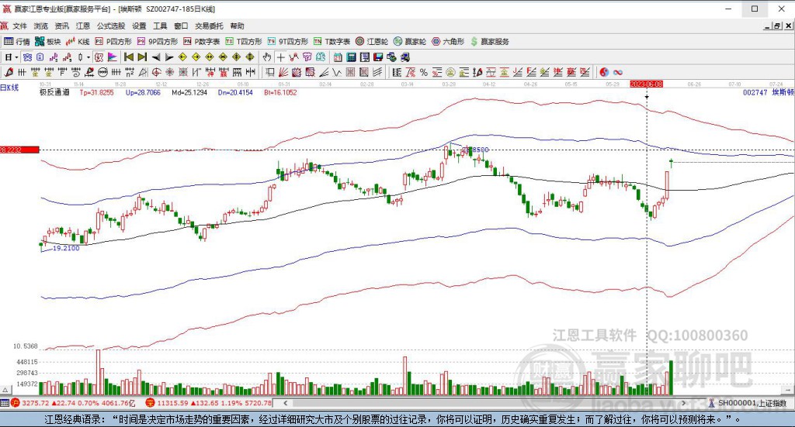
Task: Click the SH000001 上证指数 status entry
Action: [x=748, y=403]
